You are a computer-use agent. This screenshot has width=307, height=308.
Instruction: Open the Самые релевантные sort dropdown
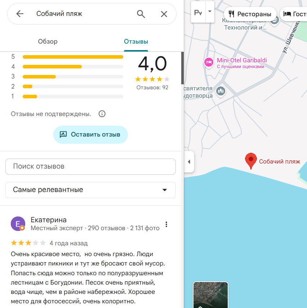click(90, 190)
